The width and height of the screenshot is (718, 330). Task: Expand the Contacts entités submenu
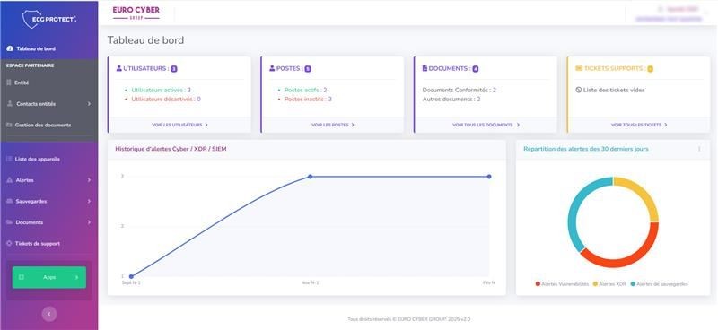[x=49, y=104]
